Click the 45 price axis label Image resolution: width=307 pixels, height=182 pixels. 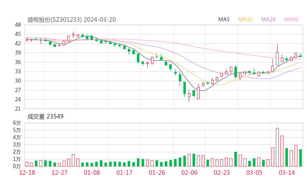(18, 34)
